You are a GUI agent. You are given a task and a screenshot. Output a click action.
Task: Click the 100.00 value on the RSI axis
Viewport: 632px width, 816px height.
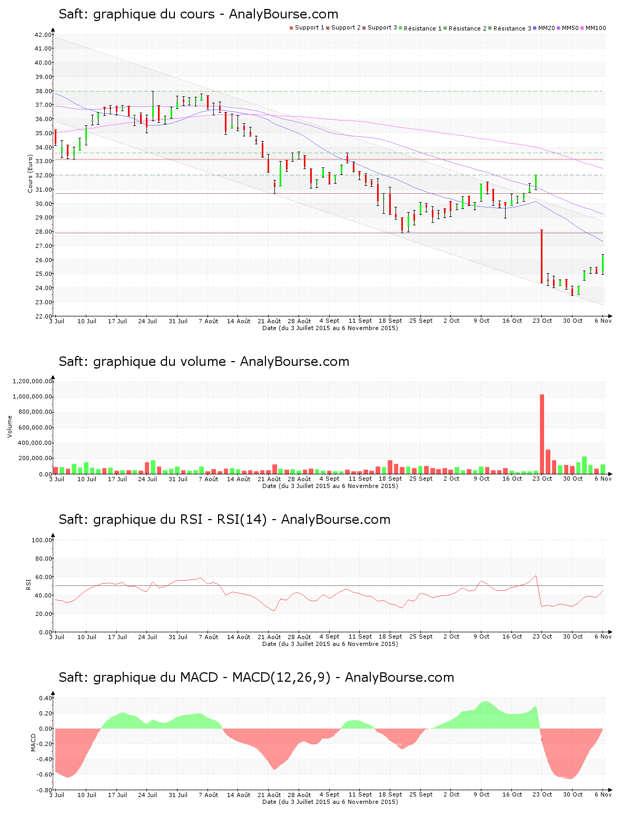tap(42, 540)
